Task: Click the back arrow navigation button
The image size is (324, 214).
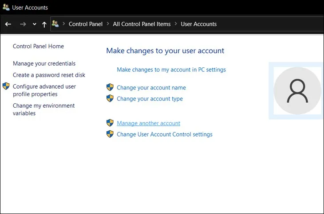Action: (x=8, y=24)
